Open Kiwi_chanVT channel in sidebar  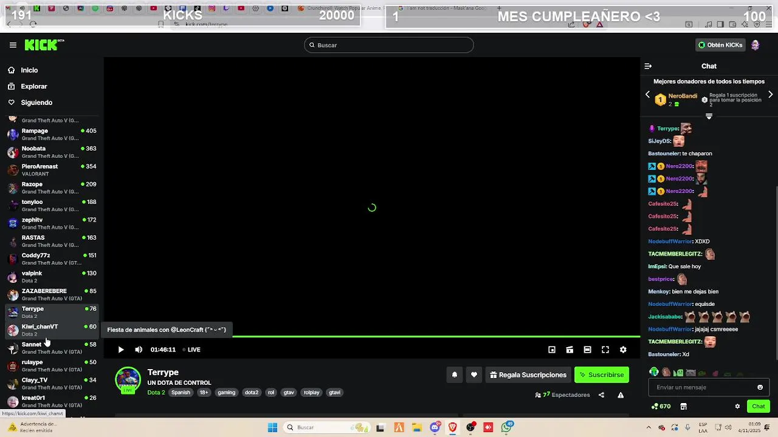click(x=52, y=330)
